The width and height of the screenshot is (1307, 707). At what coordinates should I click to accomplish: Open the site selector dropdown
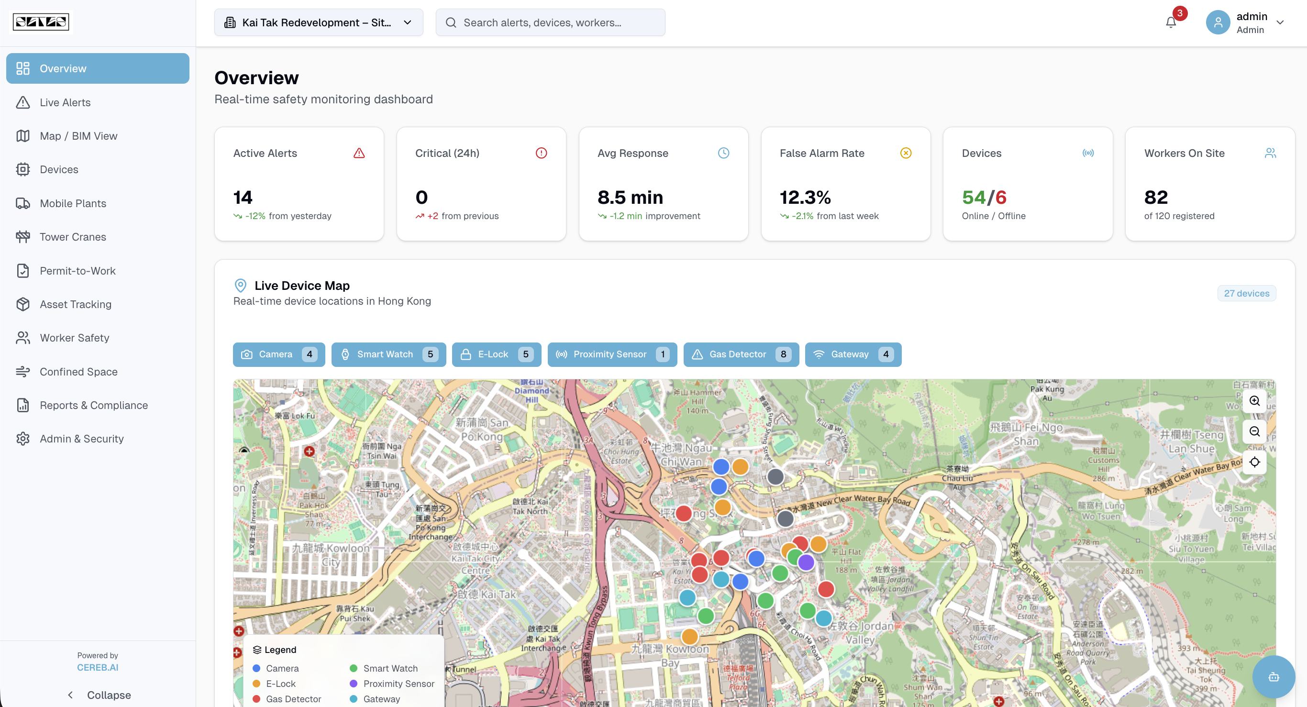tap(318, 22)
